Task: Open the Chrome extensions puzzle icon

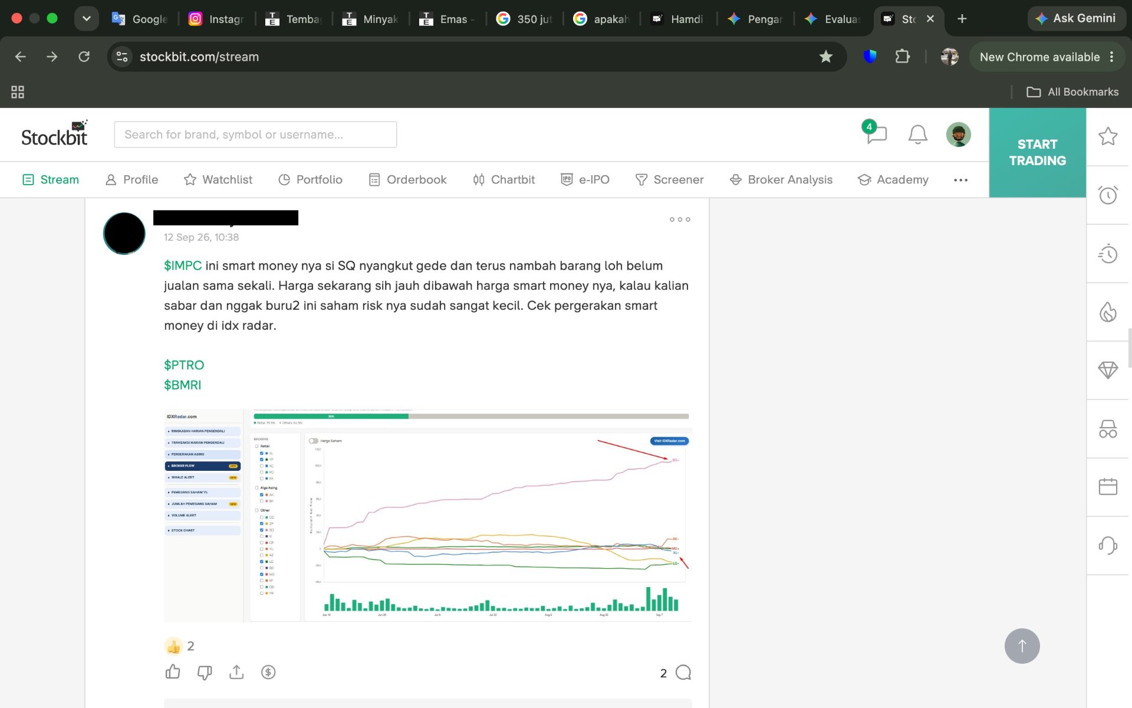Action: [x=902, y=57]
